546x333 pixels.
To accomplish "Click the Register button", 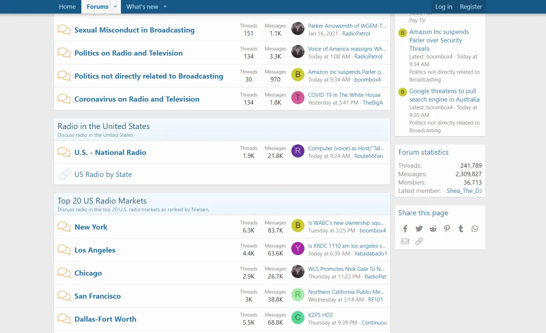I will (x=471, y=7).
